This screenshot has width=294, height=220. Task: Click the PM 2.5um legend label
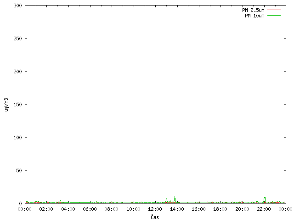[253, 10]
